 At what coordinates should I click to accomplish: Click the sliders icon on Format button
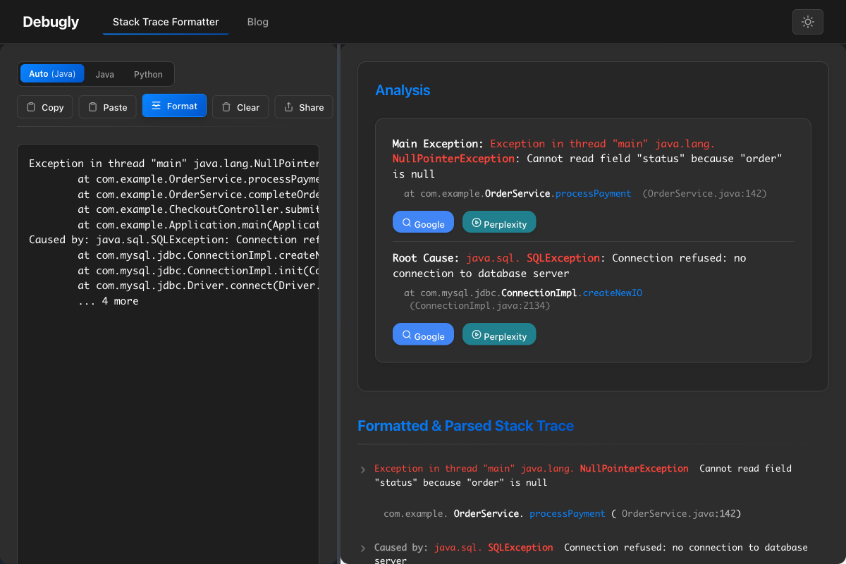coord(157,106)
